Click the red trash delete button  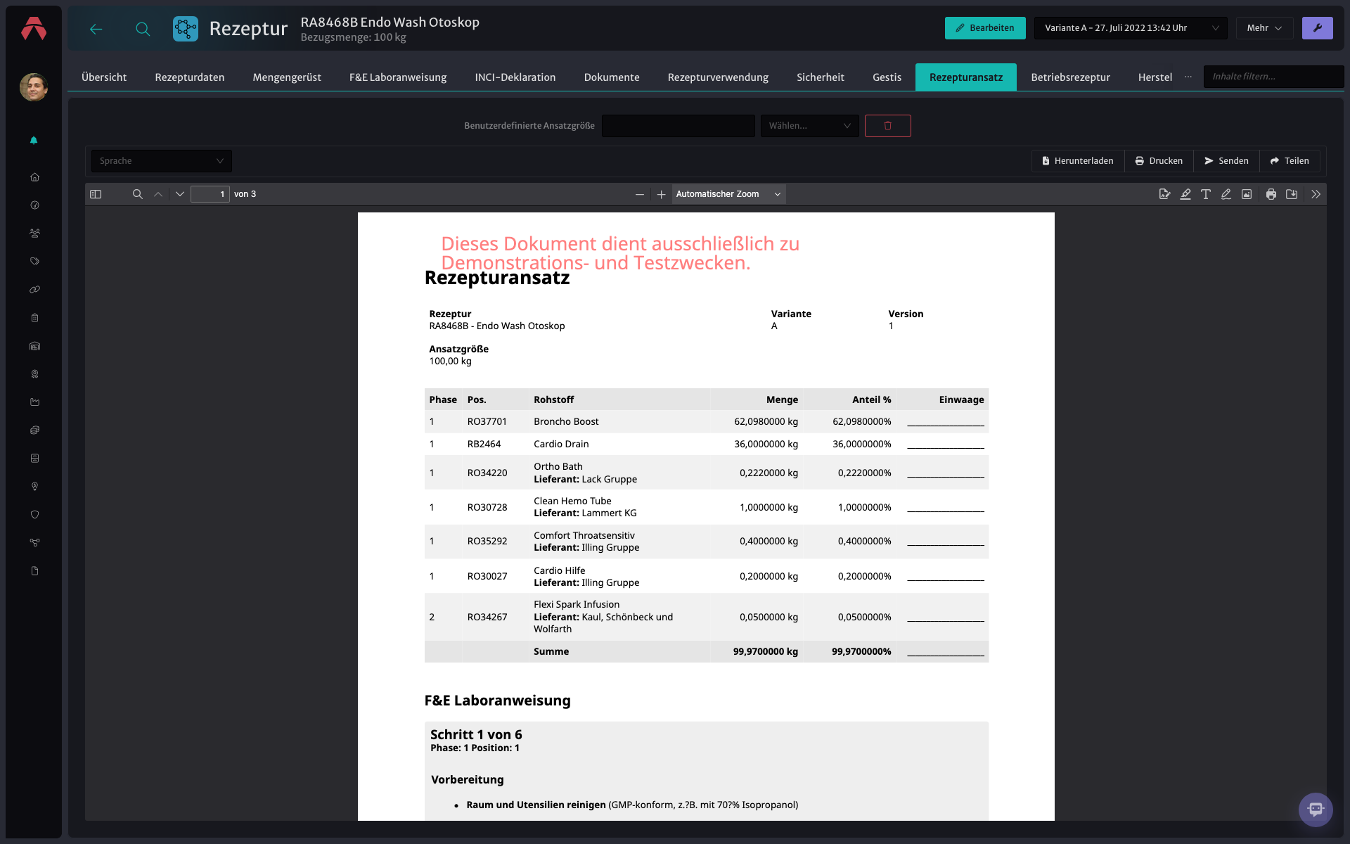pyautogui.click(x=887, y=126)
